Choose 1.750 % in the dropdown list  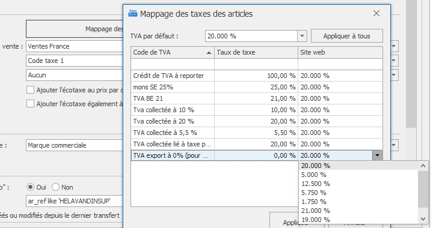358,202
